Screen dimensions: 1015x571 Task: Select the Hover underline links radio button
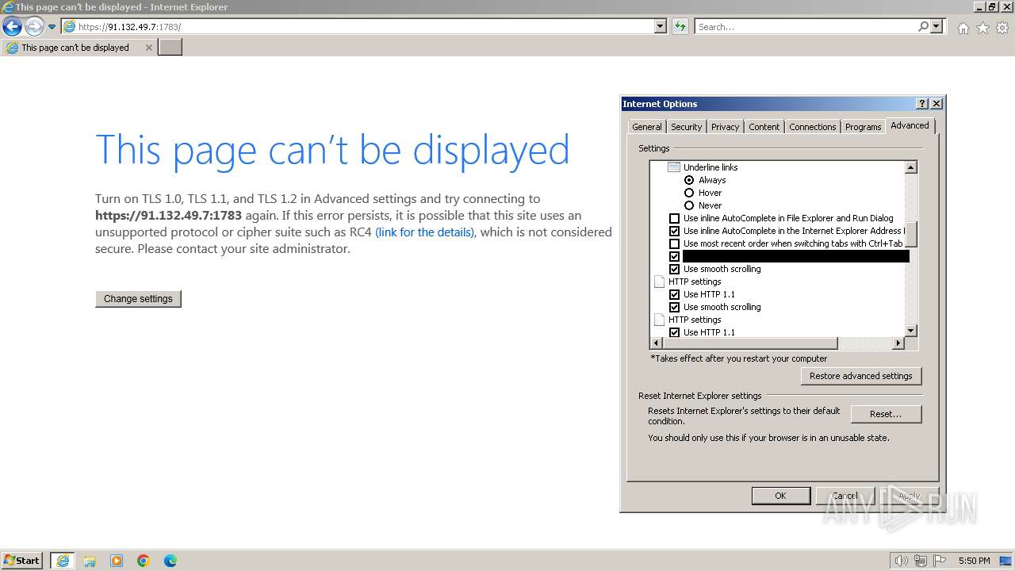pos(689,193)
